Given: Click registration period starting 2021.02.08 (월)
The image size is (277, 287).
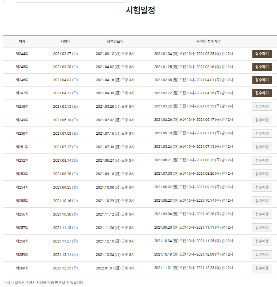Looking at the screenshot, I should (x=193, y=80).
